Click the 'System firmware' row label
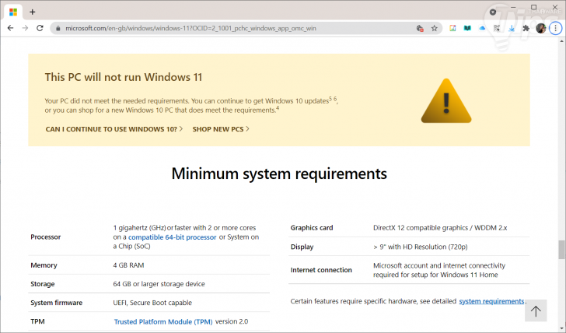The image size is (566, 333). 56,303
